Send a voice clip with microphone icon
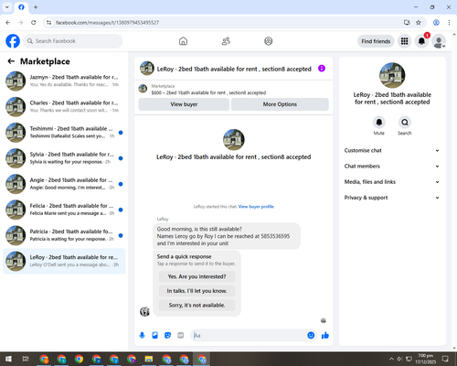 tap(142, 336)
